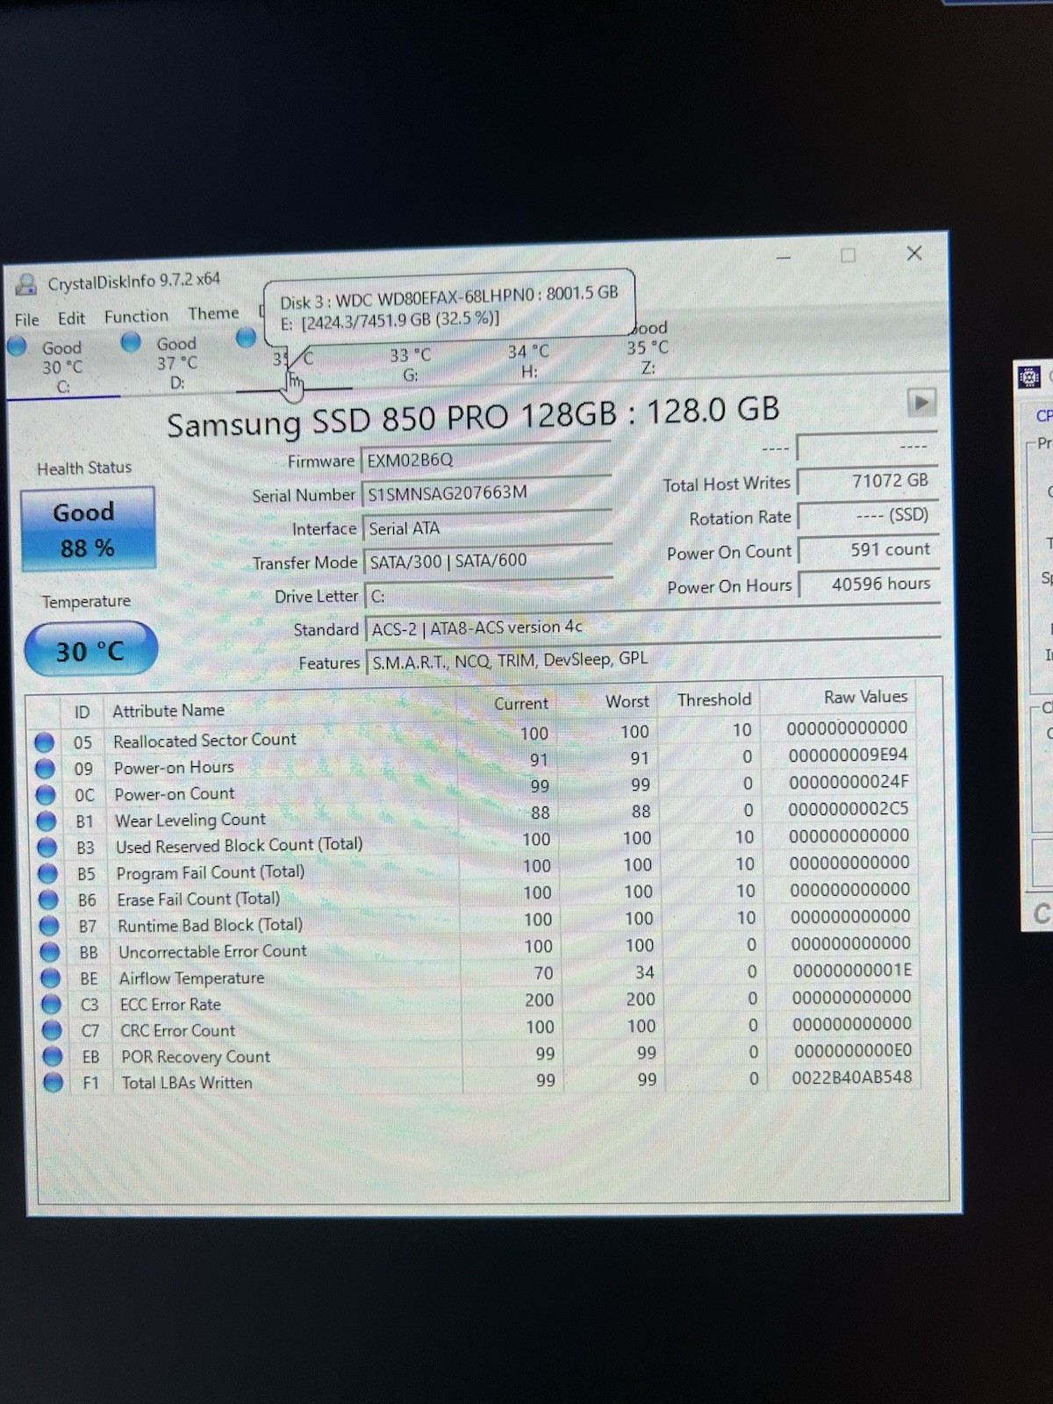Click the status orb for Erase Fail Count

49,900
